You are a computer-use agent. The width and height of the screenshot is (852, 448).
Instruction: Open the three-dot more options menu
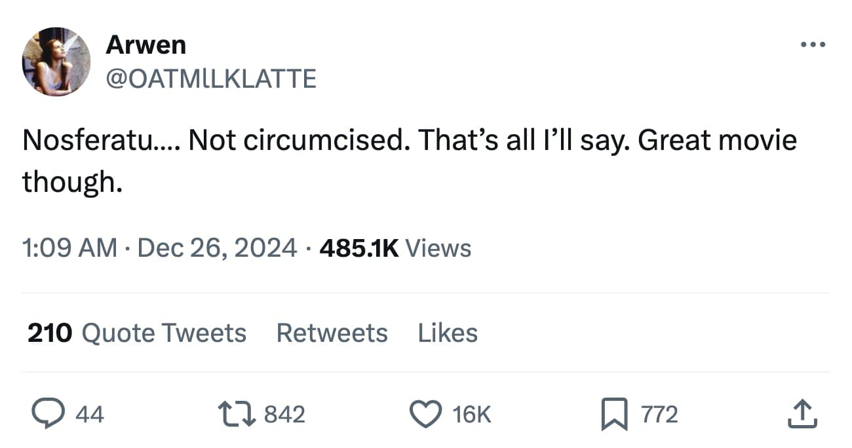[x=813, y=45]
